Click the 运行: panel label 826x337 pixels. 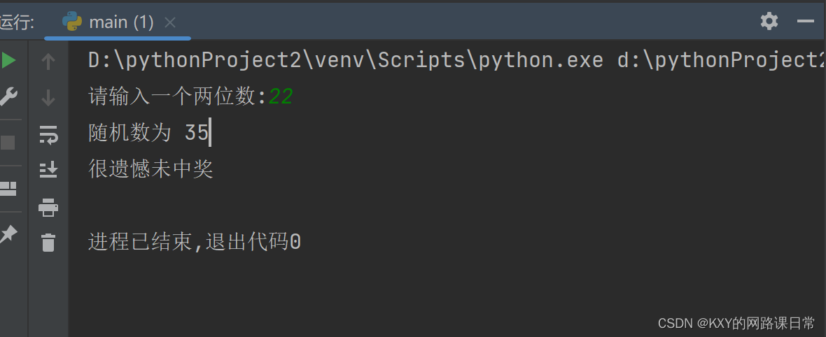17,22
